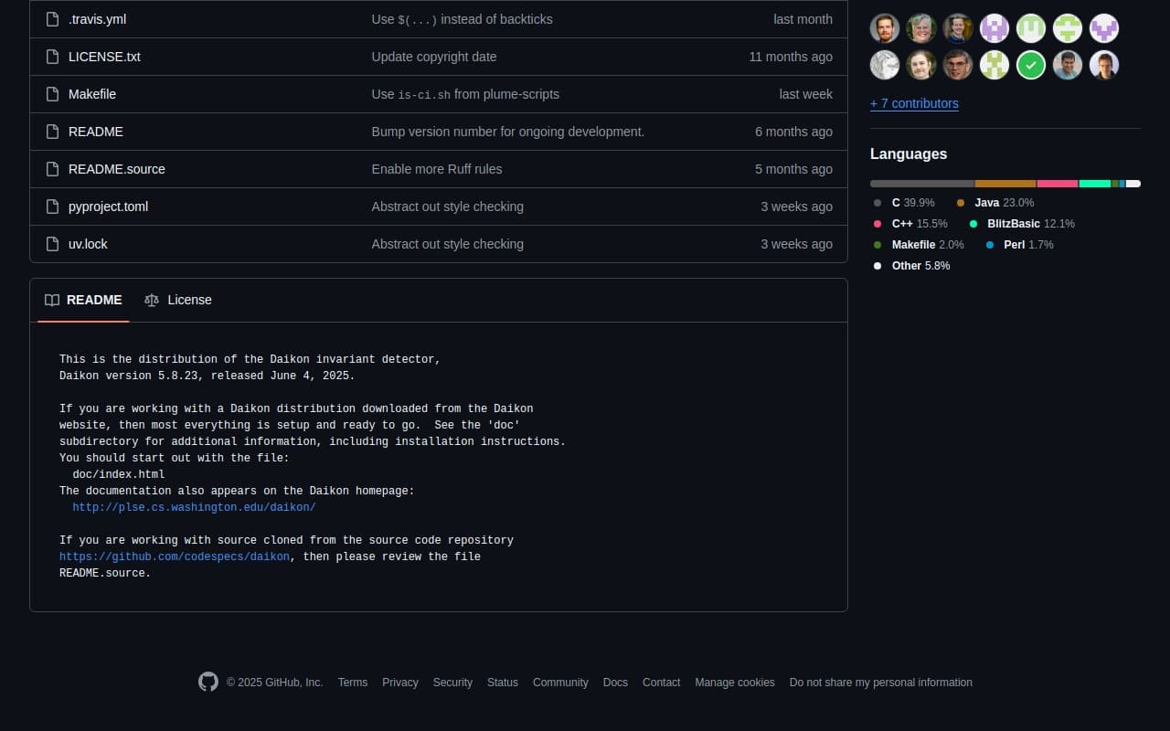Click the scales icon beside License
The width and height of the screenshot is (1170, 731).
click(x=152, y=300)
